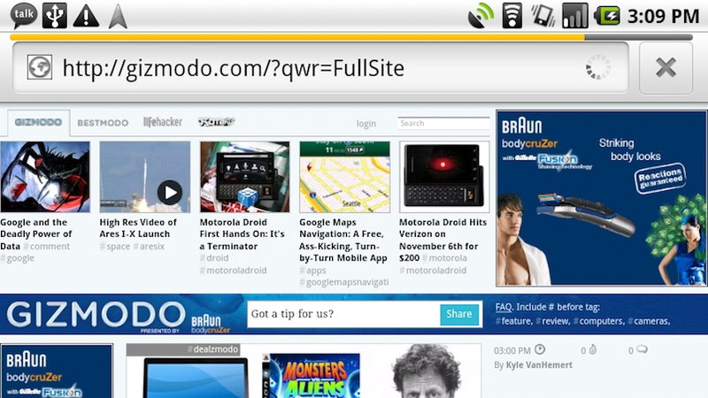Open the small Braun bodycruZer ad at bottom left
Viewport: 708px width, 398px height.
click(x=57, y=371)
